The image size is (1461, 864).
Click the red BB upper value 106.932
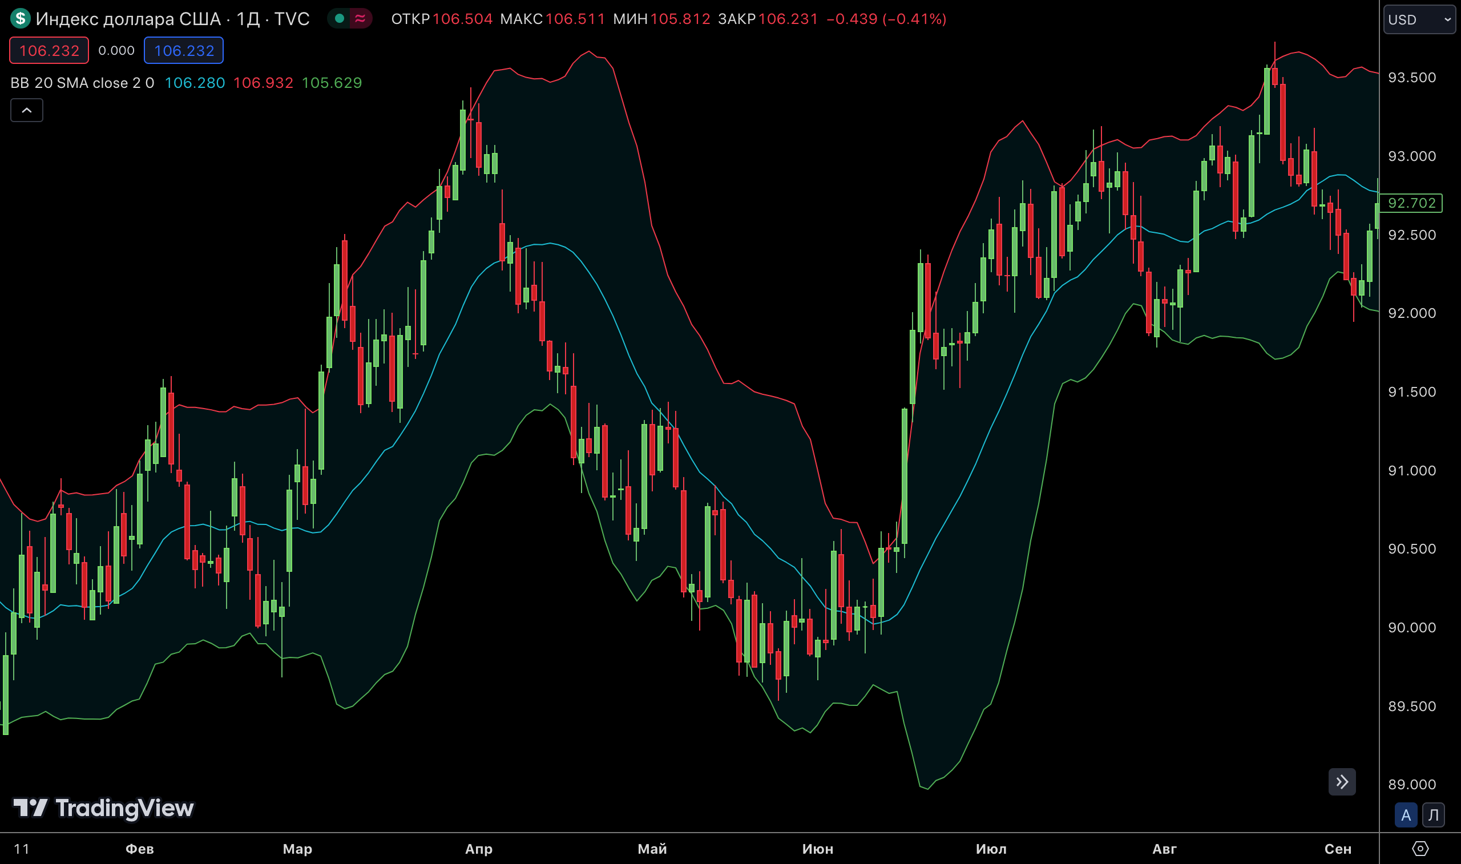(x=263, y=83)
